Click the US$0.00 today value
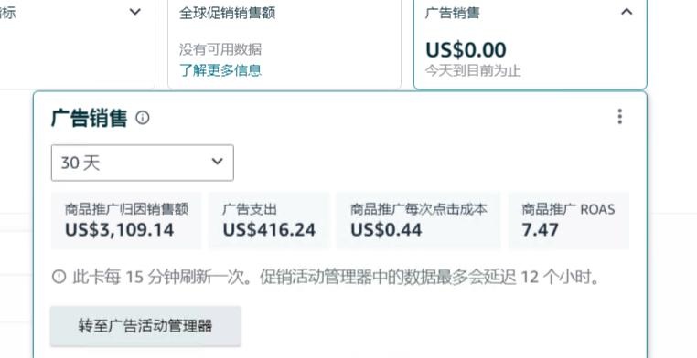 [466, 49]
